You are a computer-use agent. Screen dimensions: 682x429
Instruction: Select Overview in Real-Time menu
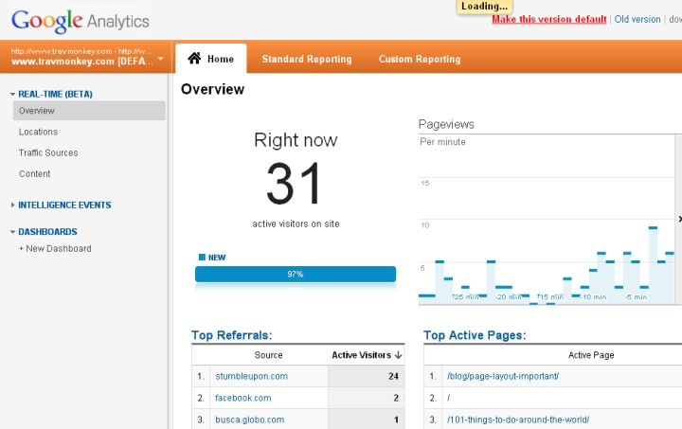[89, 111]
